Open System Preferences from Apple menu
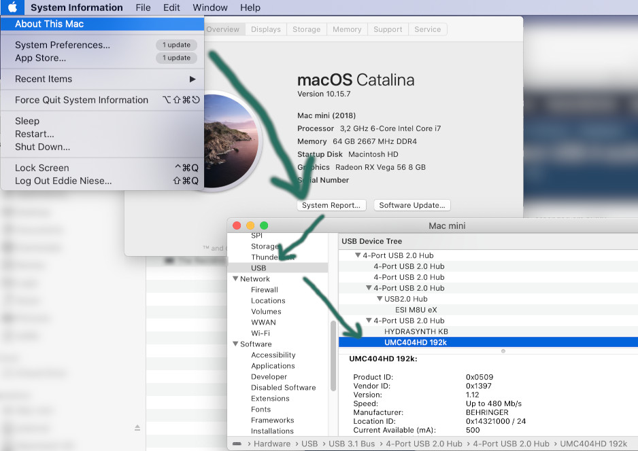 [x=102, y=45]
